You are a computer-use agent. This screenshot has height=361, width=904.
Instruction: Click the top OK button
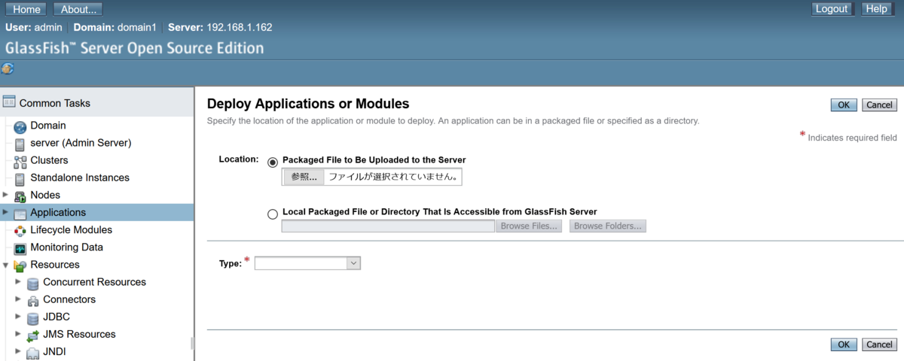click(844, 105)
